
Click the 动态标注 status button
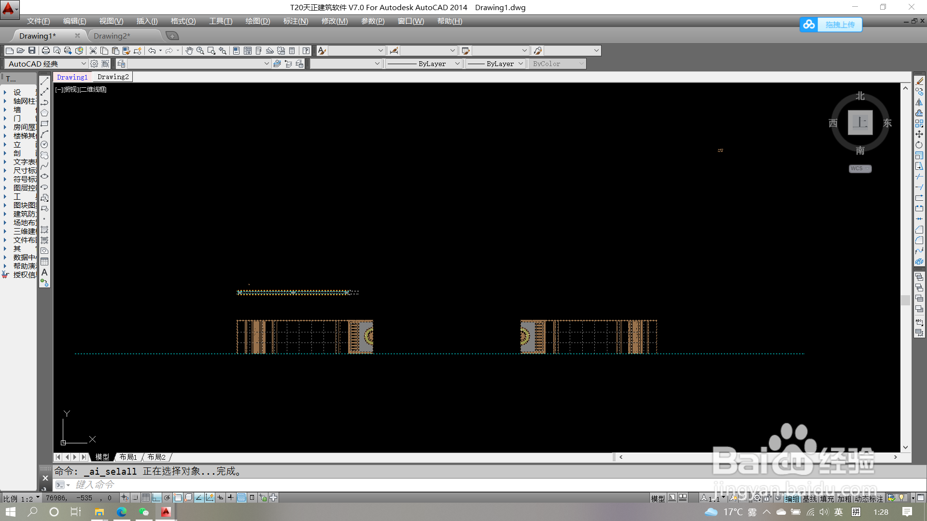tap(869, 498)
